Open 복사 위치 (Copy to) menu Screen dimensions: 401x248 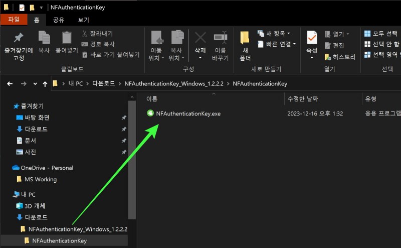[176, 46]
